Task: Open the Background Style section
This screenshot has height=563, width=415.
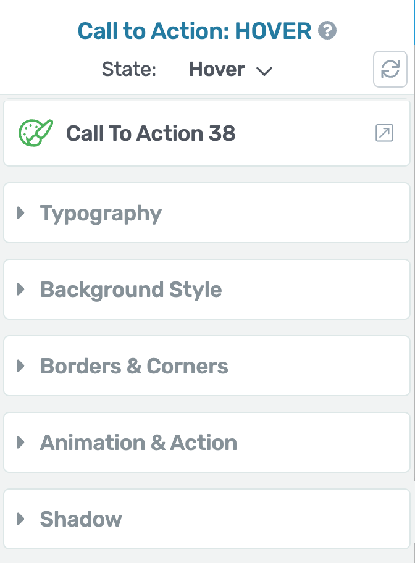Action: point(131,290)
